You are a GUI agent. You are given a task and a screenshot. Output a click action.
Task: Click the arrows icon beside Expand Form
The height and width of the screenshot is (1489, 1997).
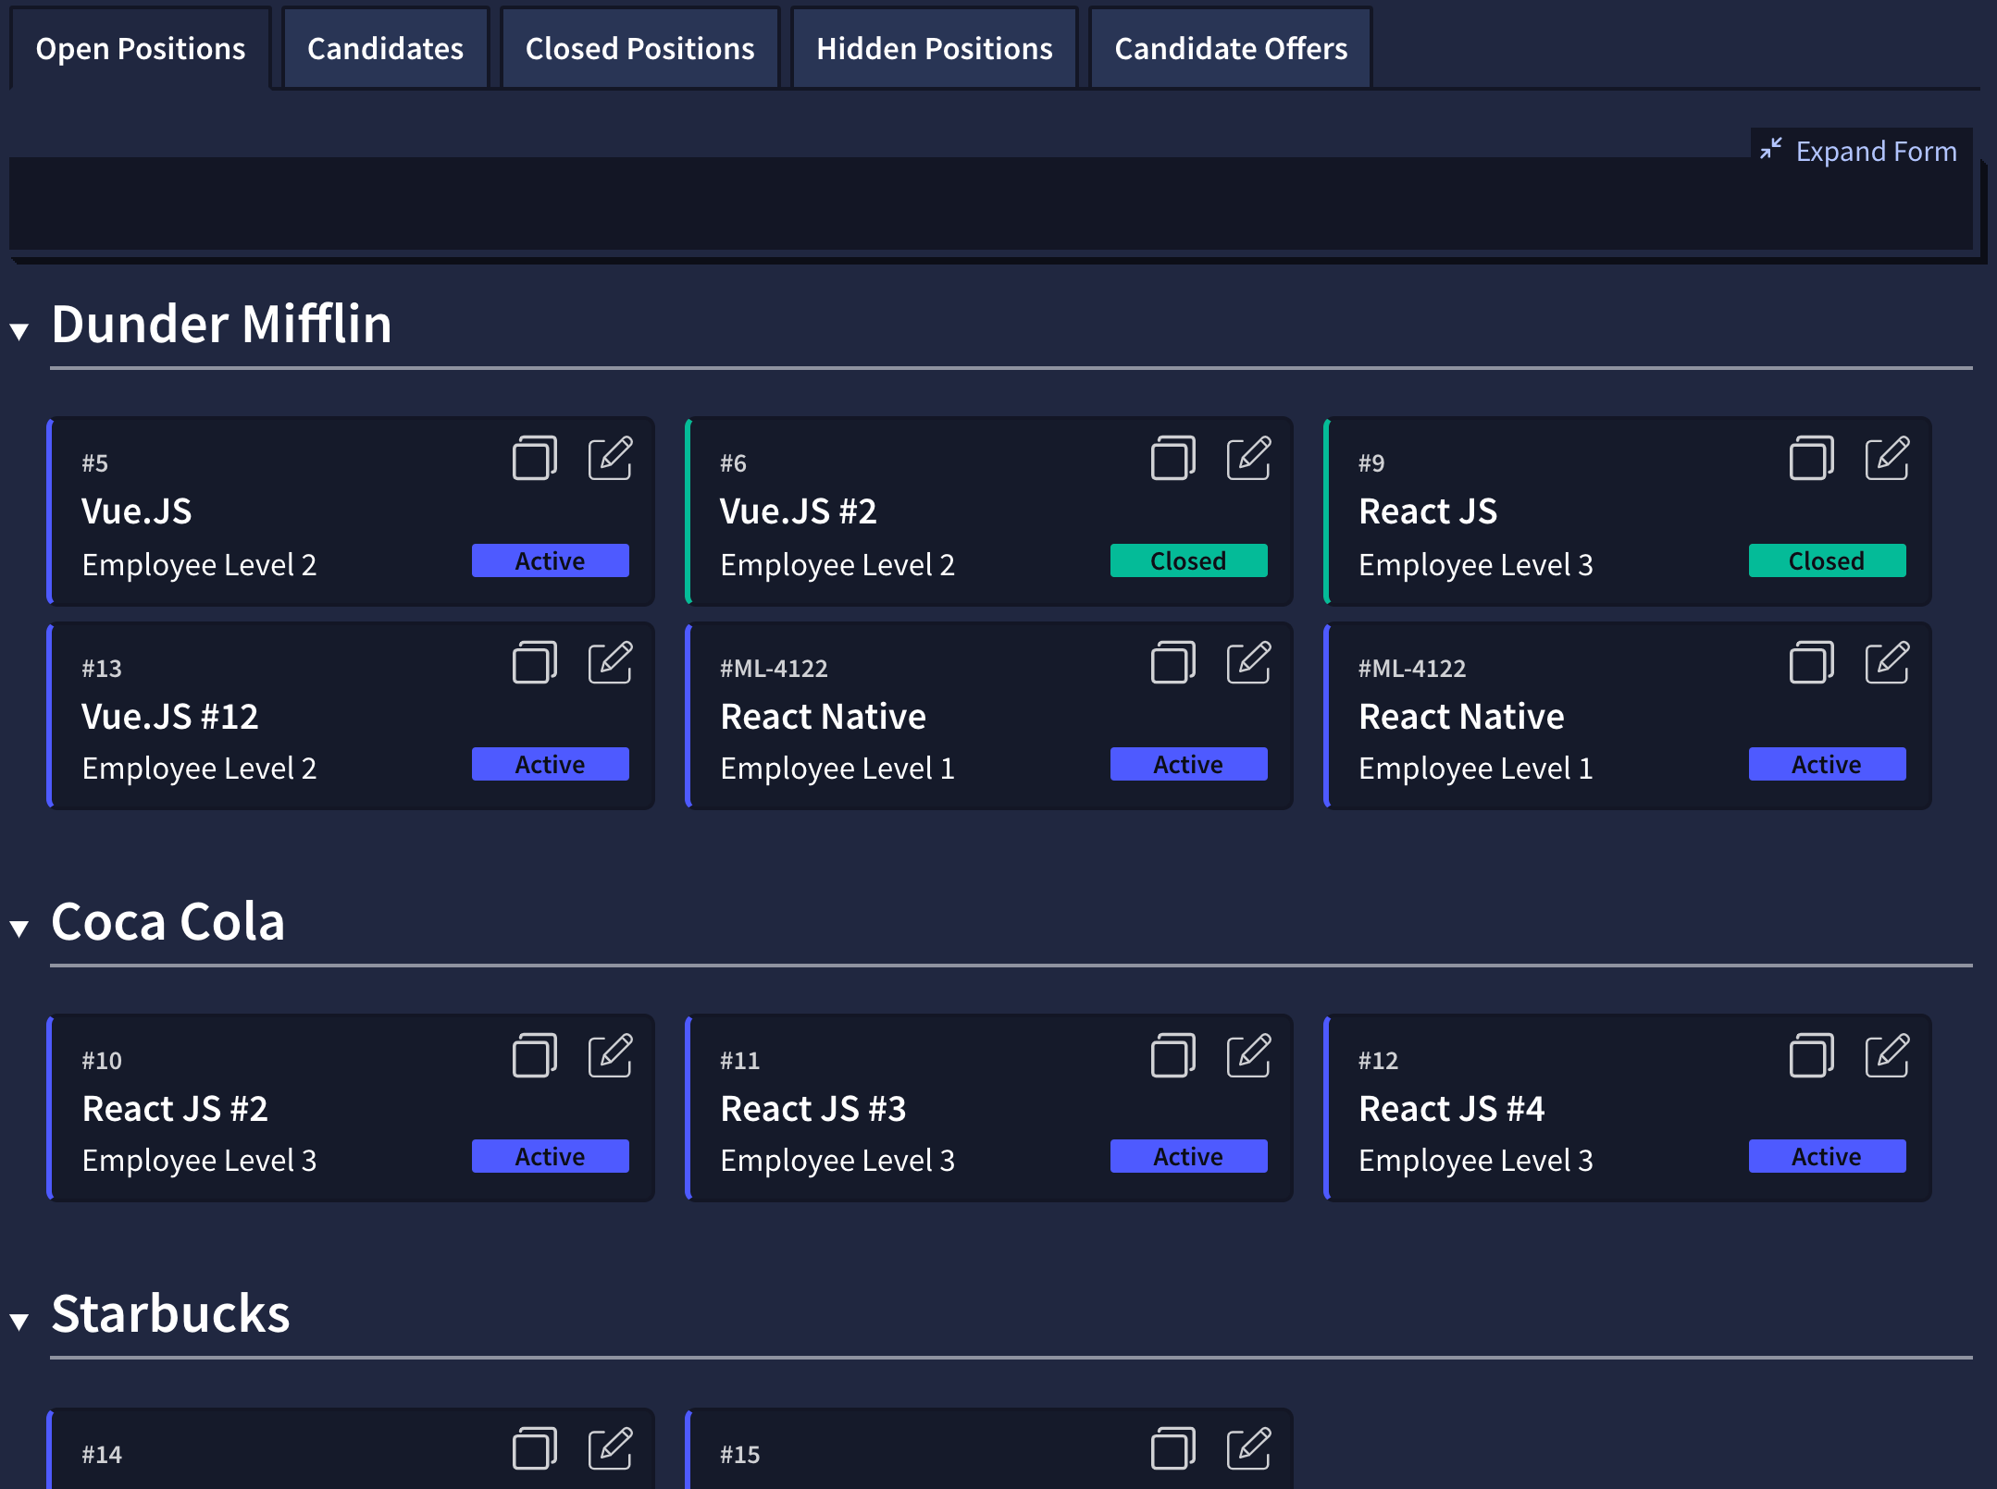click(1770, 149)
